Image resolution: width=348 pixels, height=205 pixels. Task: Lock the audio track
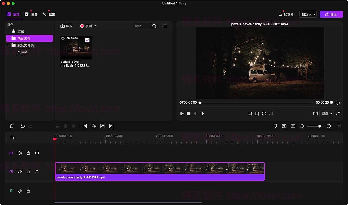[x=28, y=191]
